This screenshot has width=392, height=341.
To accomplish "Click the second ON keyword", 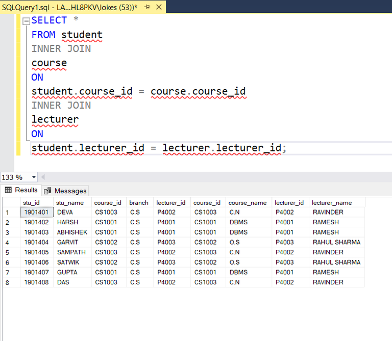I will pos(37,134).
